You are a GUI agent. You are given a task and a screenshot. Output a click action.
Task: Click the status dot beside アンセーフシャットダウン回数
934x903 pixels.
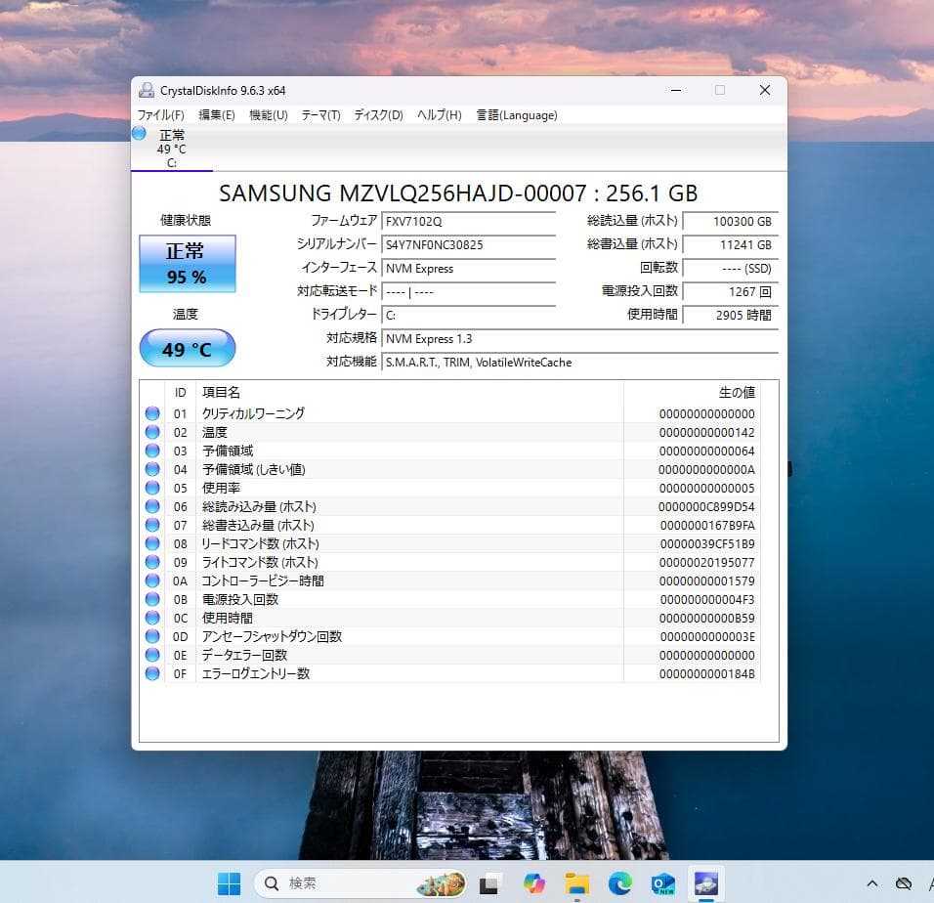(152, 636)
